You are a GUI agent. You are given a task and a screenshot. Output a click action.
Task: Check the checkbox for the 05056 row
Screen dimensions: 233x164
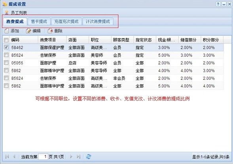(x=6, y=62)
